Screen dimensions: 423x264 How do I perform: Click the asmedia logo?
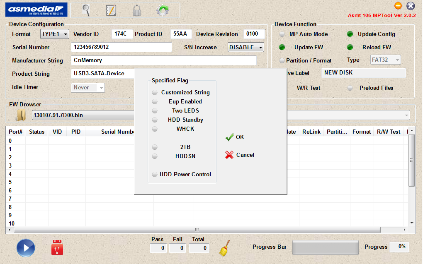[36, 10]
